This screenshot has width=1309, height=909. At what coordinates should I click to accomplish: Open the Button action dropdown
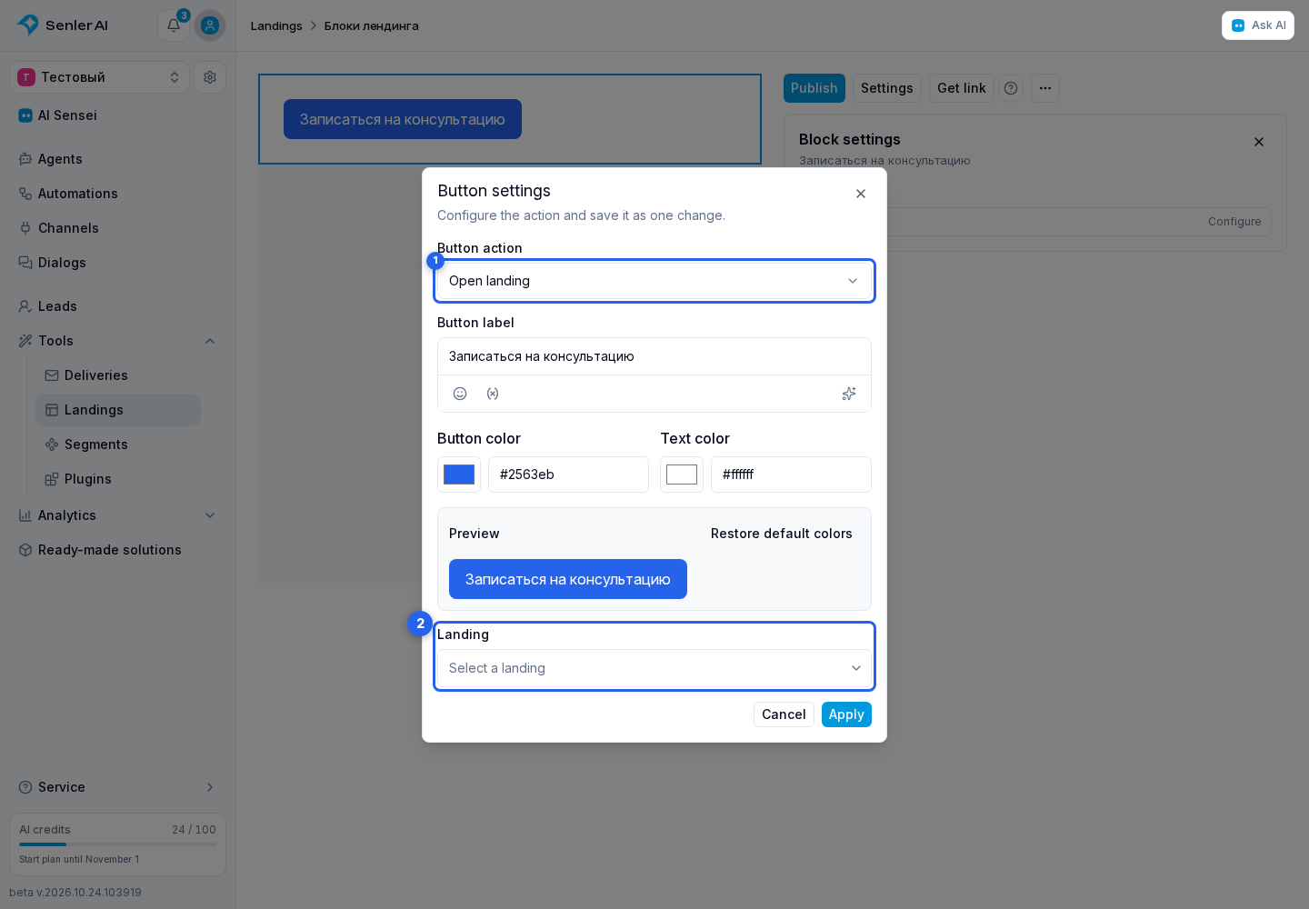pyautogui.click(x=654, y=281)
